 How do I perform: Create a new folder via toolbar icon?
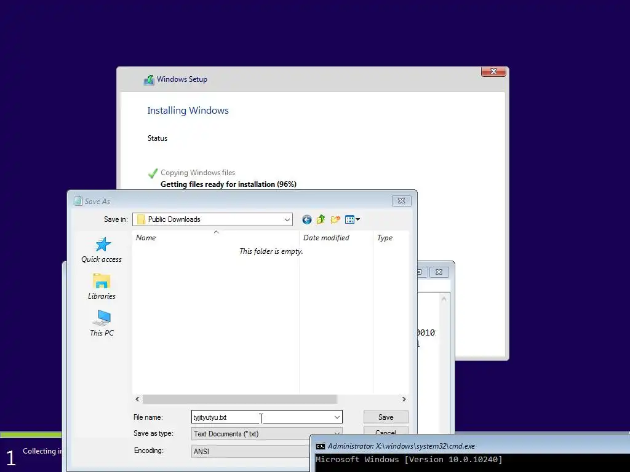tap(335, 219)
